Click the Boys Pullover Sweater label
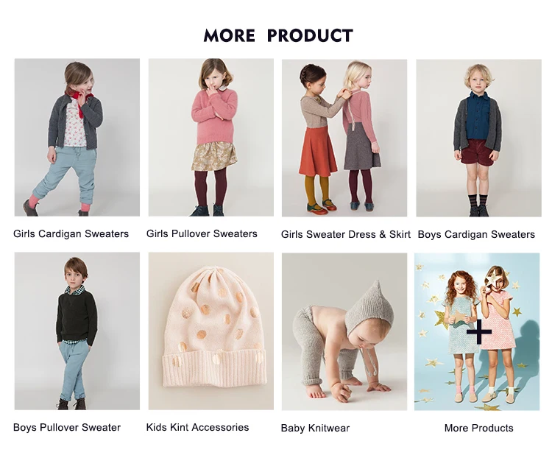Image resolution: width=552 pixels, height=472 pixels. (67, 428)
